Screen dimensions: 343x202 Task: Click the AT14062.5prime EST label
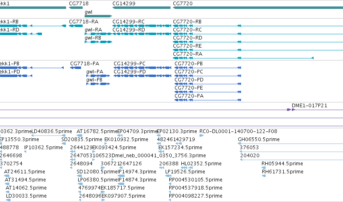click(26, 188)
